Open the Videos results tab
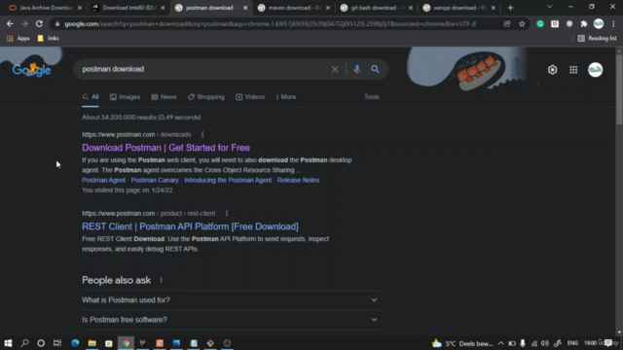623x350 pixels. [x=250, y=97]
